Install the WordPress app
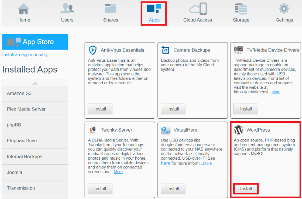This screenshot has width=302, height=199. 246,189
